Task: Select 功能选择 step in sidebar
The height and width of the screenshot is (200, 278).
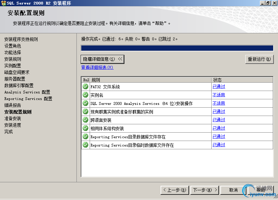Action: [13, 52]
